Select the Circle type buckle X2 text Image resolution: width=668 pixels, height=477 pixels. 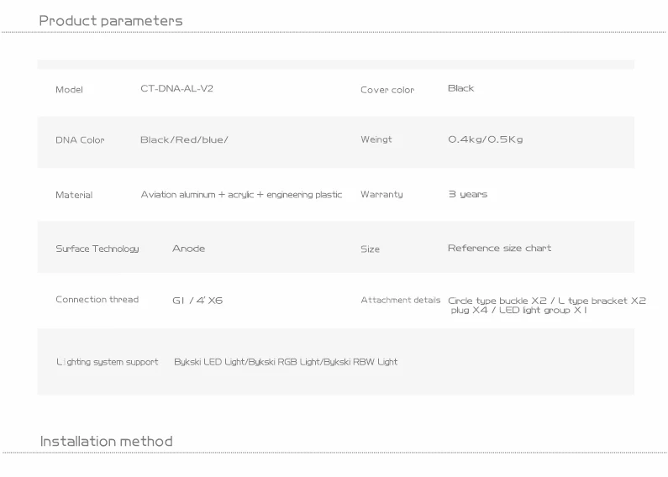tap(497, 301)
